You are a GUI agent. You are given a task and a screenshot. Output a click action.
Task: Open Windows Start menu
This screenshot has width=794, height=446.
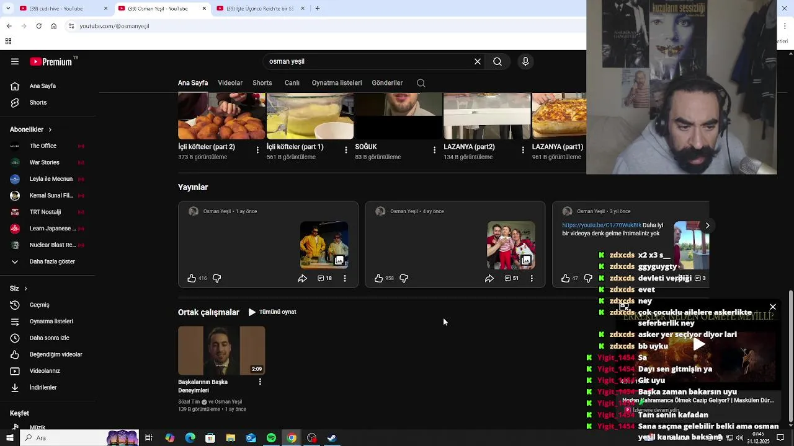[9, 438]
